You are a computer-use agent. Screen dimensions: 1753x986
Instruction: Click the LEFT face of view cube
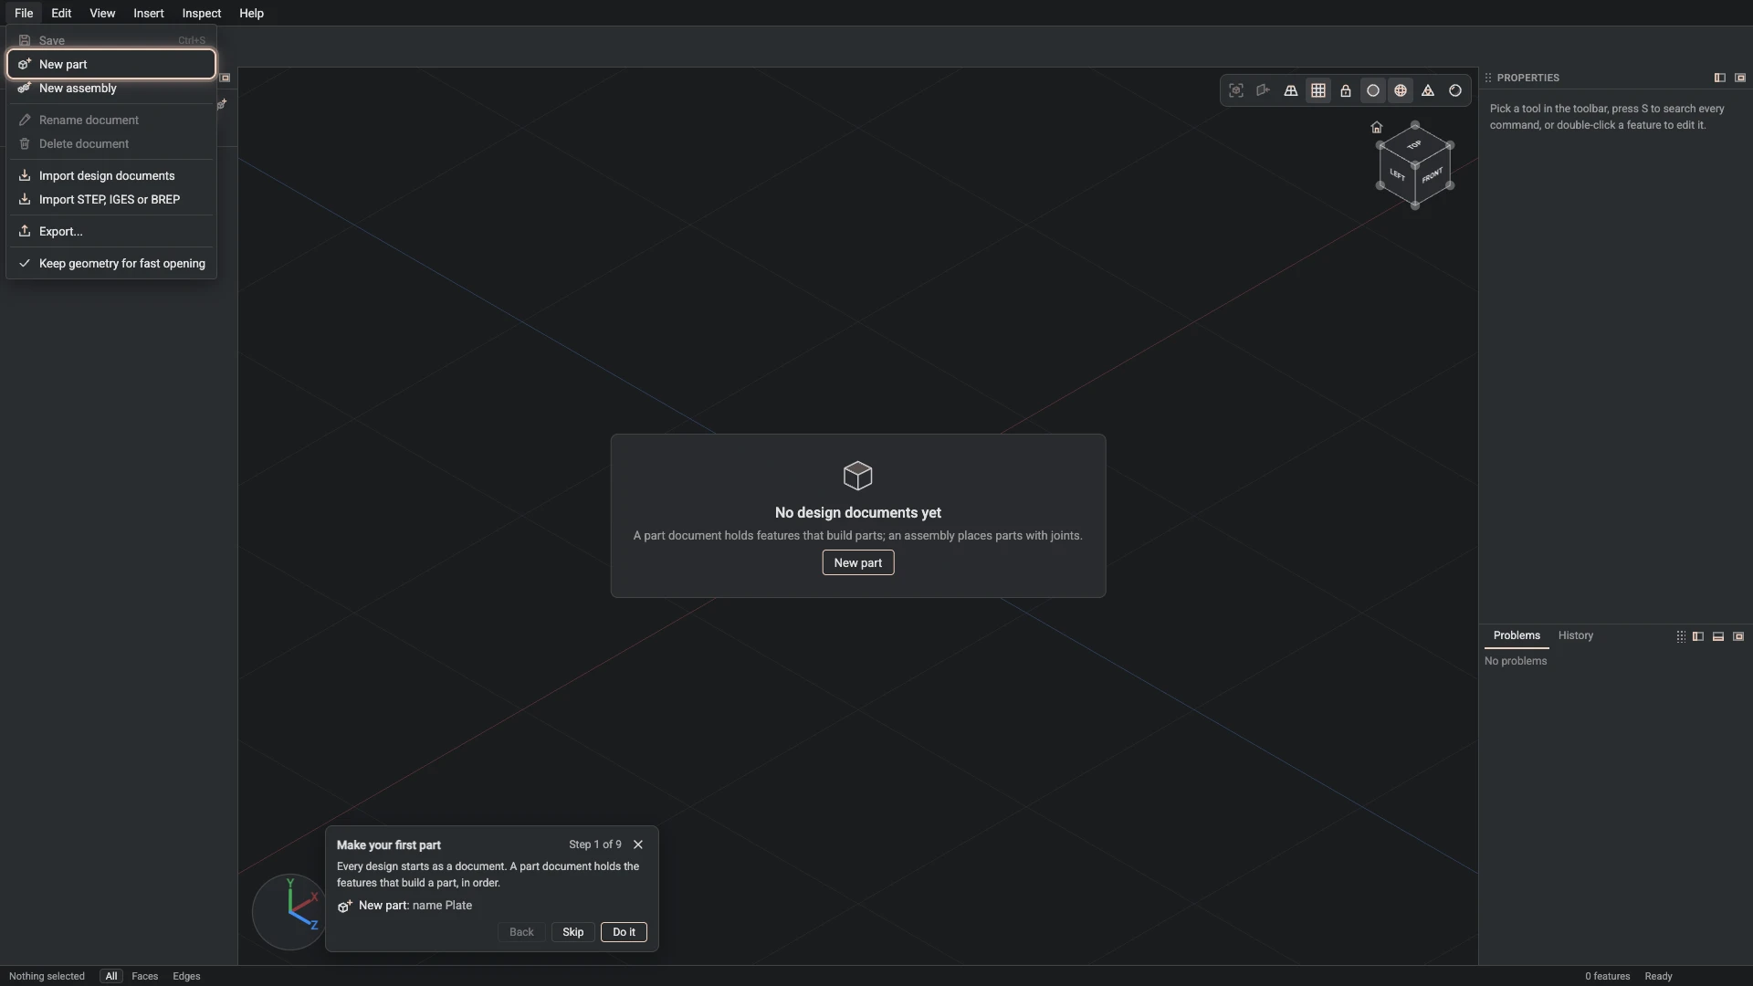[1398, 175]
